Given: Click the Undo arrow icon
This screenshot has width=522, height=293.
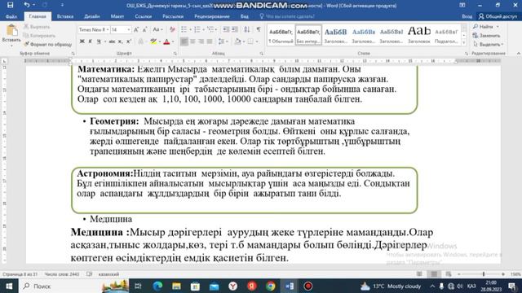Looking at the screenshot, I should [x=27, y=5].
